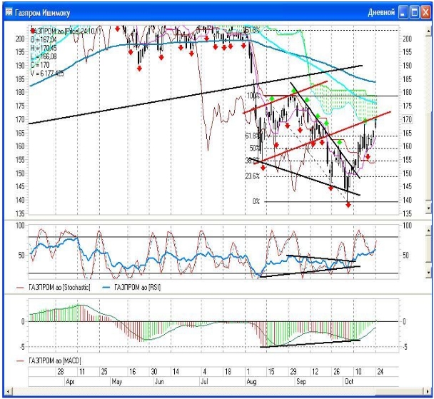Viewport: 434px width, 399px height.
Task: Click the 'V = 6 177 425' volume value
Action: [47, 74]
